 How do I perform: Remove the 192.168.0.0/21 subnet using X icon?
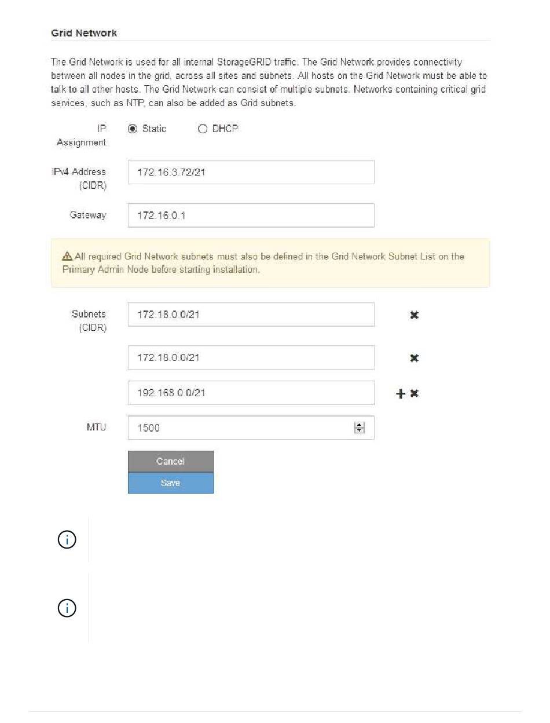coord(415,393)
